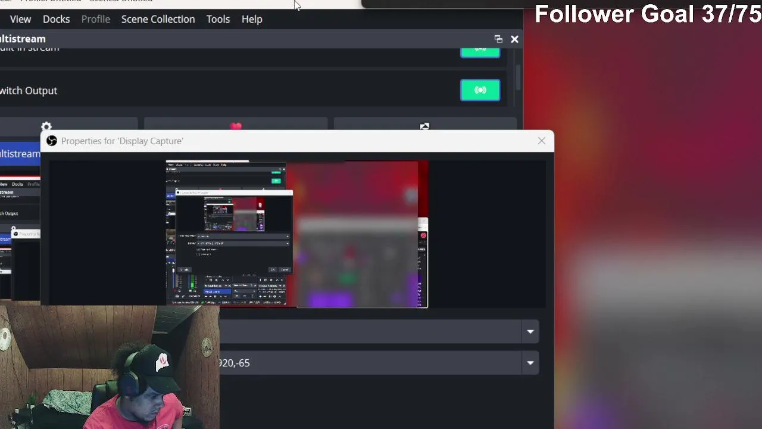Screen dimensions: 762x429
Task: Close the Properties for 'Display Capture' dialog
Action: [x=541, y=141]
